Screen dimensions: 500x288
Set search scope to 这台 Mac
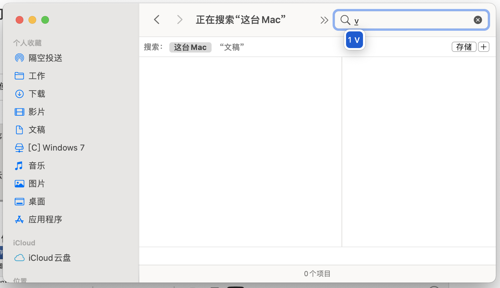click(190, 47)
